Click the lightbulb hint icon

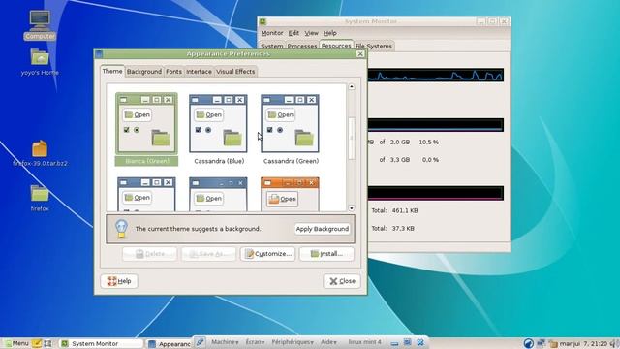point(121,229)
